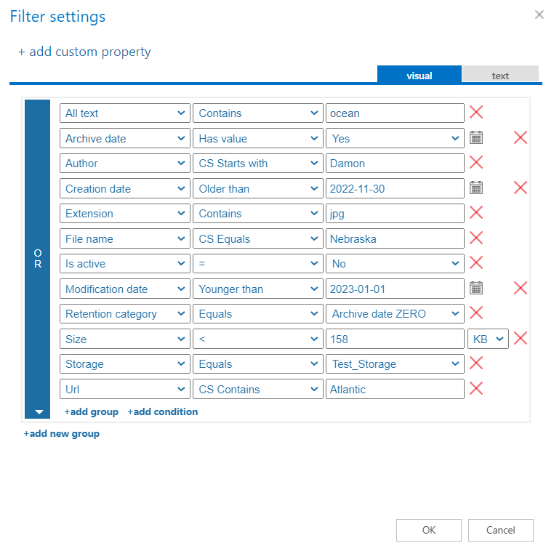This screenshot has width=546, height=551.
Task: Select the visual tab
Action: point(419,76)
